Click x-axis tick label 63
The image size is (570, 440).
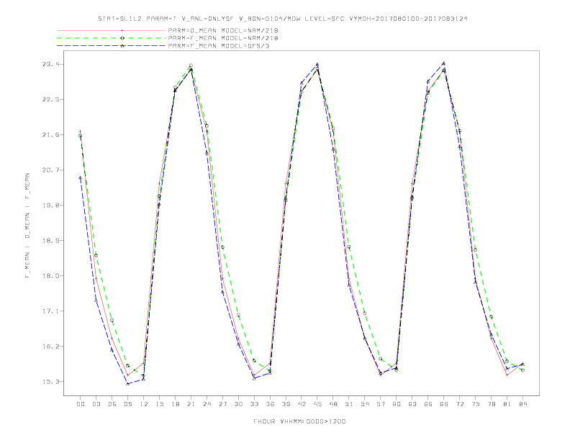tap(412, 404)
